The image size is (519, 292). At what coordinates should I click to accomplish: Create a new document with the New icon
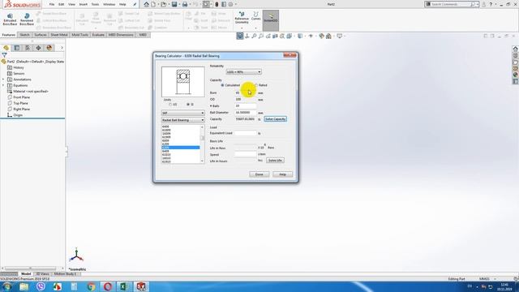pos(153,4)
